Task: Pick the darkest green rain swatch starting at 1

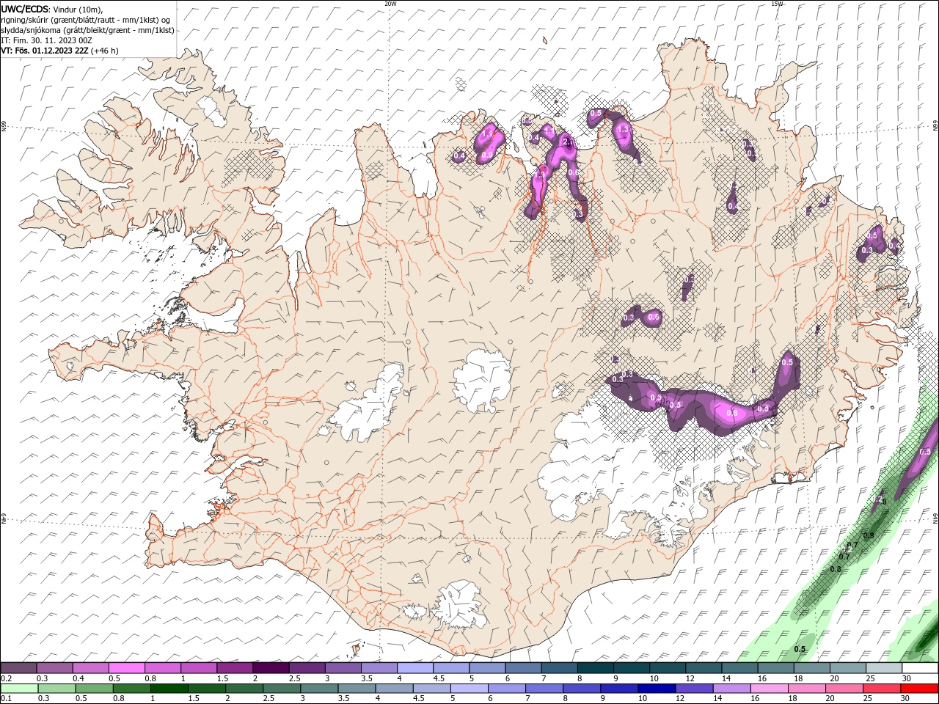Action: 169,688
